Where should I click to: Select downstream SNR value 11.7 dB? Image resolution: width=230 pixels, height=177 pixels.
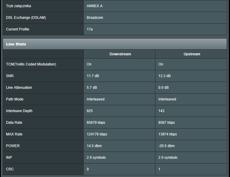point(93,76)
